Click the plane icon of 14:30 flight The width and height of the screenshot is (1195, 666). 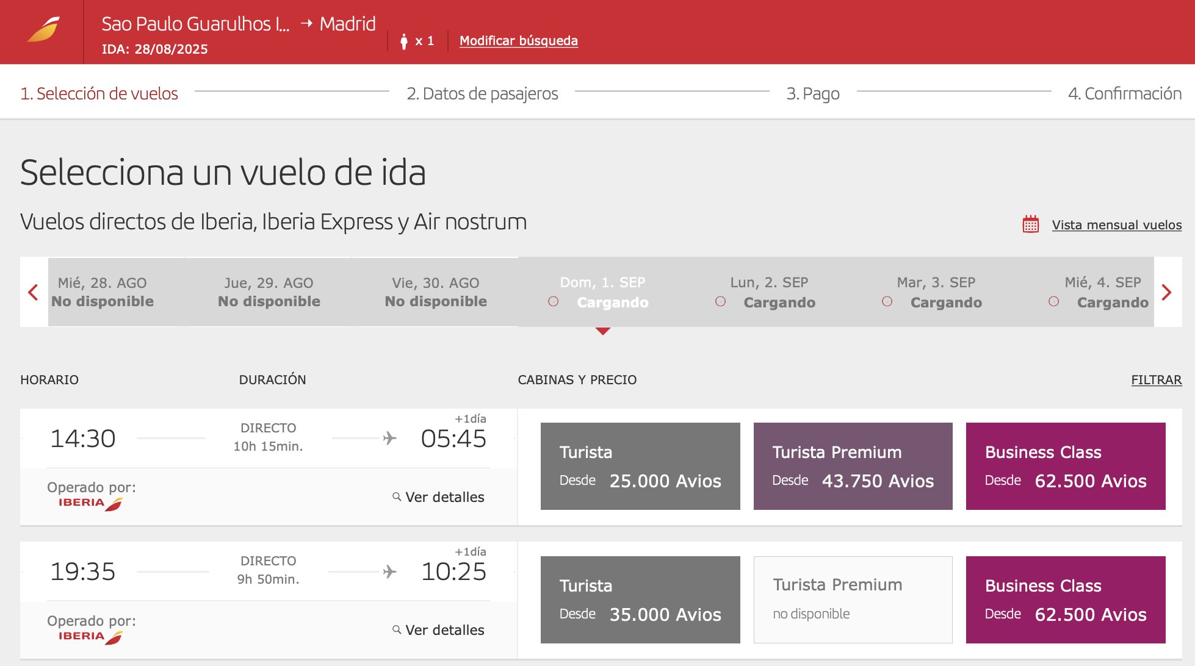pyautogui.click(x=389, y=438)
